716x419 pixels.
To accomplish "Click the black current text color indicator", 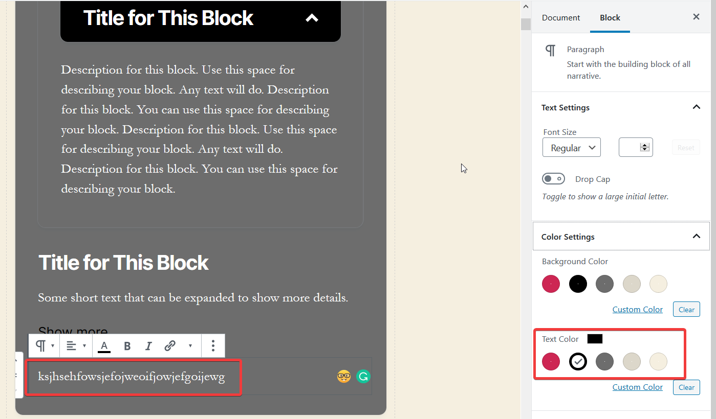I will tap(595, 339).
